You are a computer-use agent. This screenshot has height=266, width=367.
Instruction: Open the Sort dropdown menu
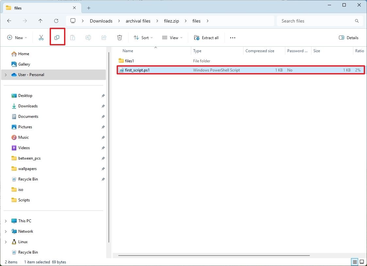tap(143, 38)
